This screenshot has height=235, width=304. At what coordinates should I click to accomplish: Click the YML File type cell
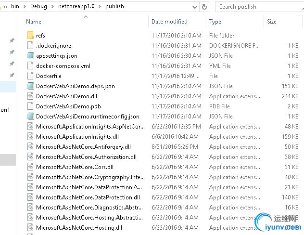220,66
